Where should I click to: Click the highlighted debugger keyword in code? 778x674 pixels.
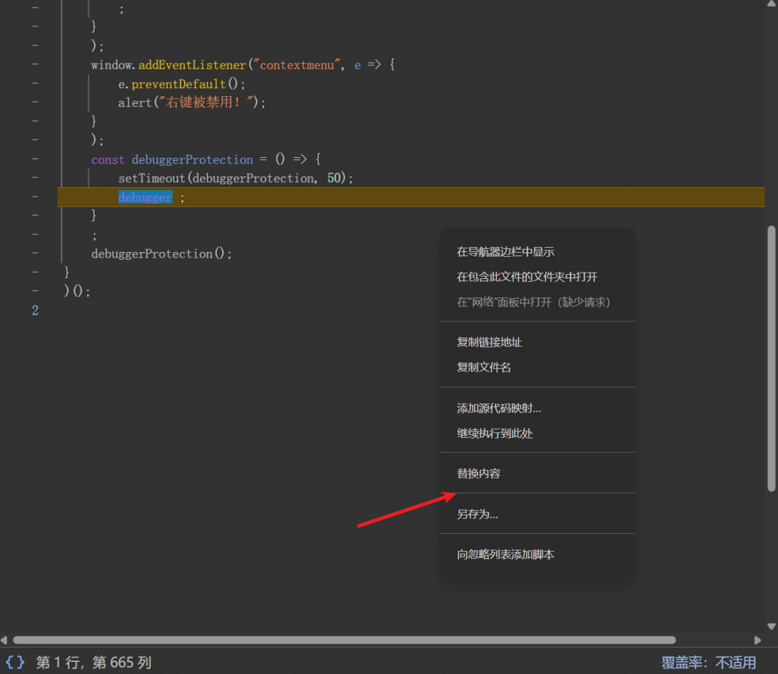tap(145, 197)
